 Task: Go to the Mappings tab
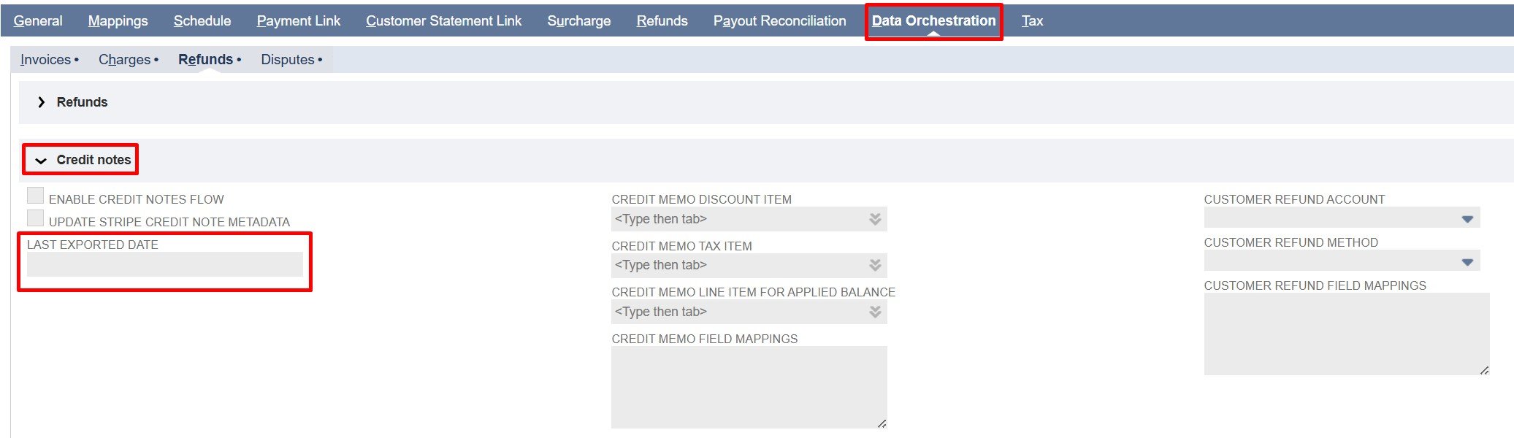(x=118, y=21)
